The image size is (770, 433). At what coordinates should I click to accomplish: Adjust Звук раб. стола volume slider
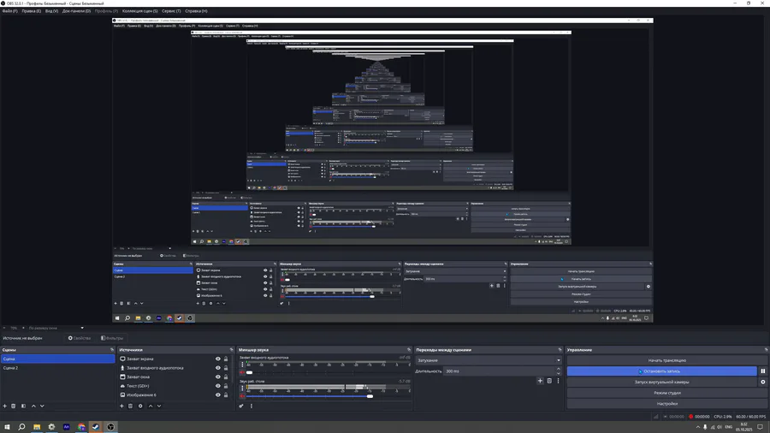coord(370,396)
